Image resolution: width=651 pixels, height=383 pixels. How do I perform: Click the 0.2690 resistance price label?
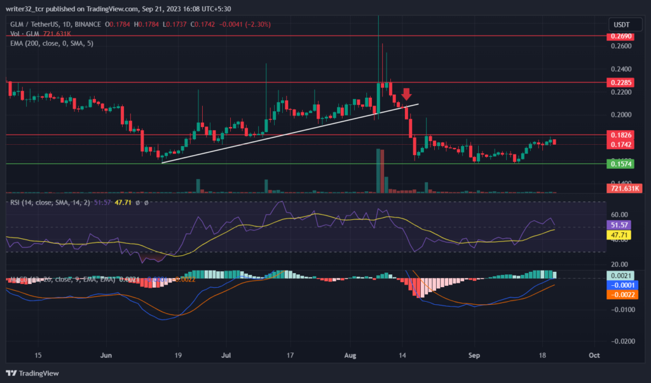pyautogui.click(x=621, y=36)
